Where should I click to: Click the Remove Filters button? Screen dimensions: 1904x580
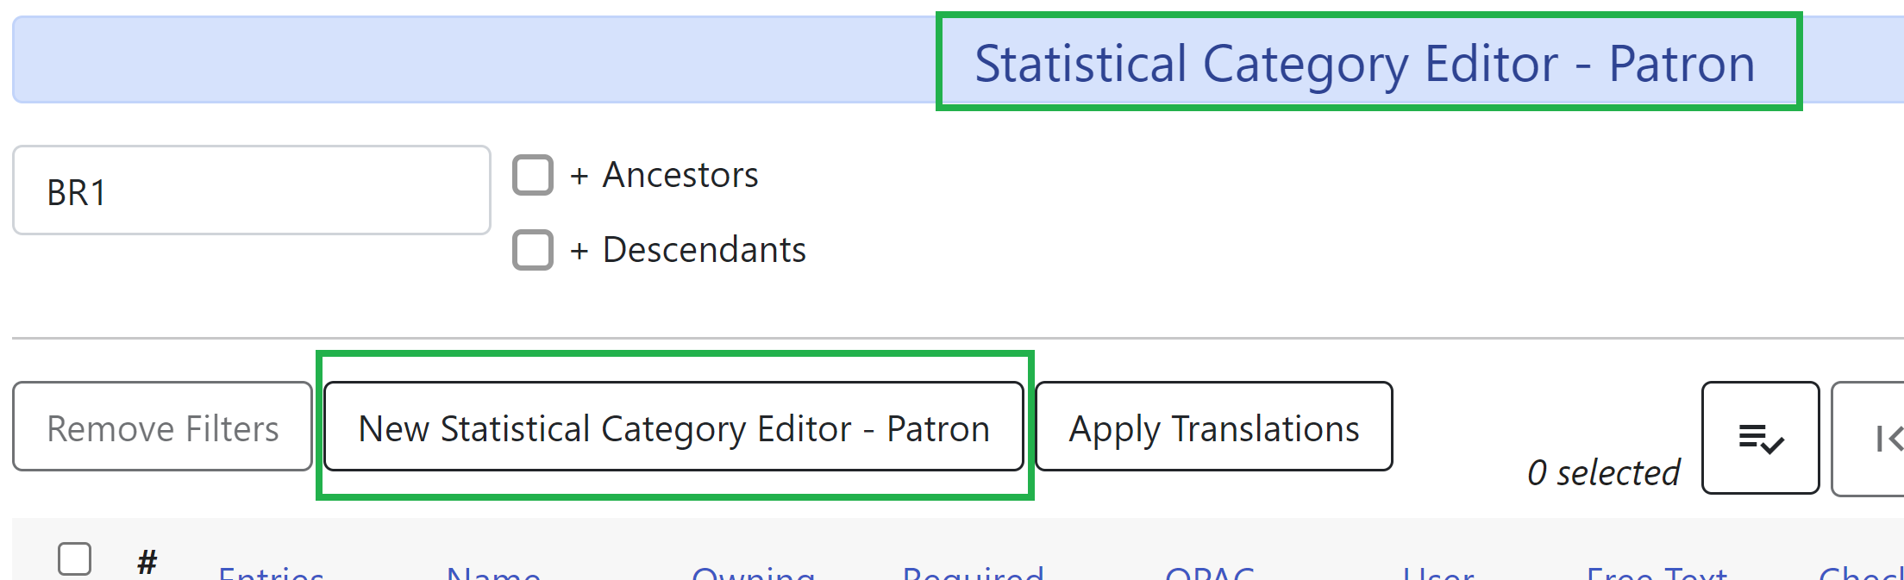(x=162, y=427)
